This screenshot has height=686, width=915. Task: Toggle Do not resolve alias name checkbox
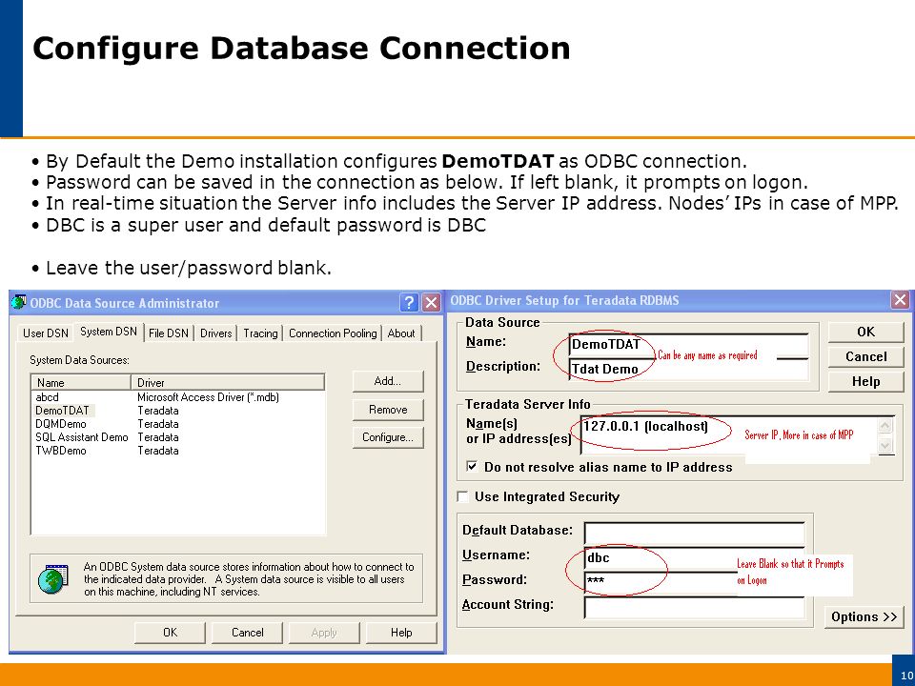click(x=472, y=466)
